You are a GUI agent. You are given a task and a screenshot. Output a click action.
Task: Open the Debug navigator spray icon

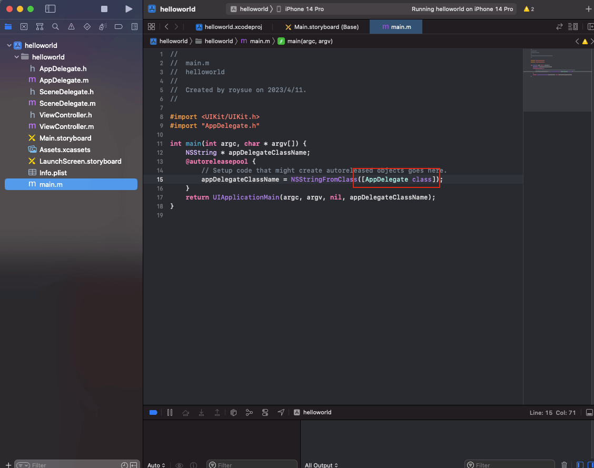103,26
